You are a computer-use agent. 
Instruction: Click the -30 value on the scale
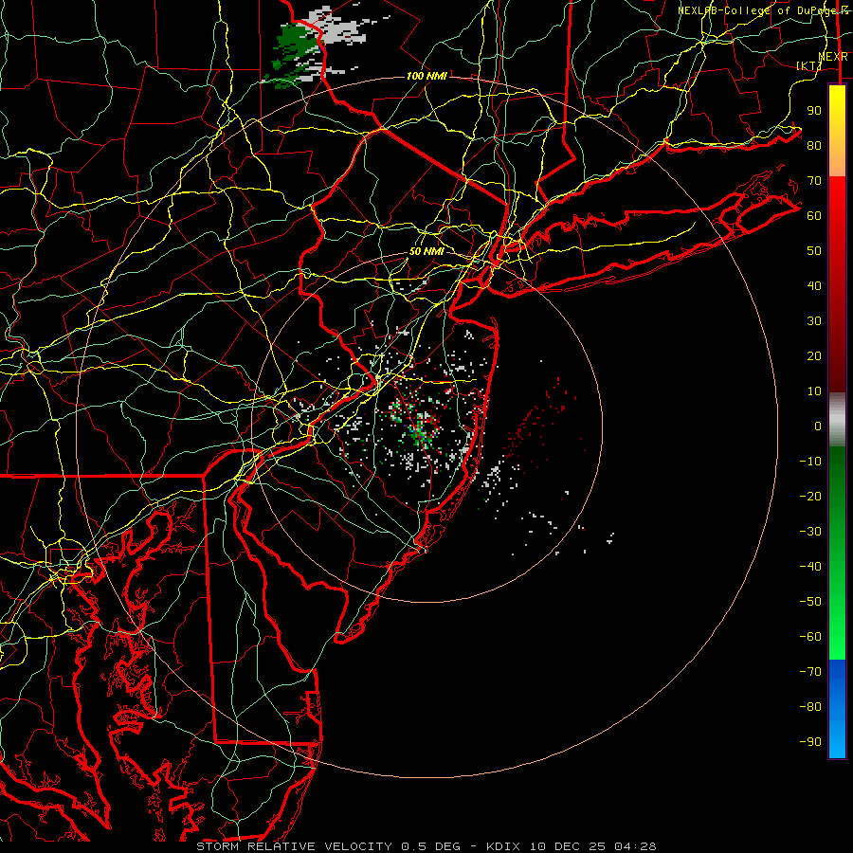810,532
